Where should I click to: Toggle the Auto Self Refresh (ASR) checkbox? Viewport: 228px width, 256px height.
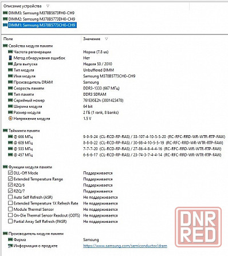10,197
